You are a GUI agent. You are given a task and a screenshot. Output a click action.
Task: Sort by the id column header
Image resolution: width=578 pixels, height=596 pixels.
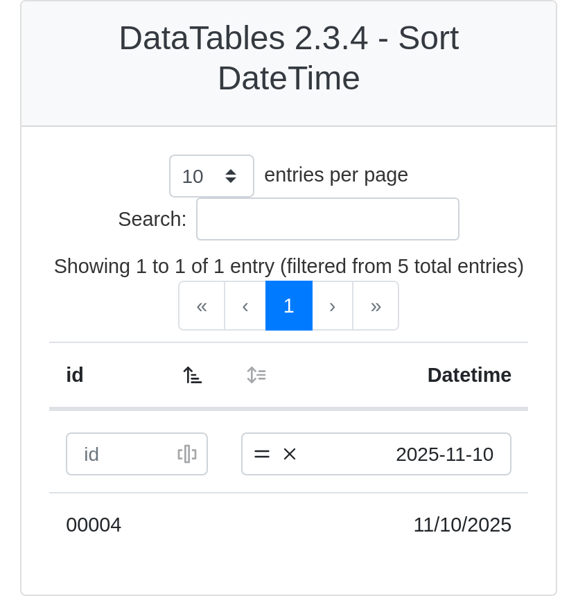pyautogui.click(x=75, y=375)
